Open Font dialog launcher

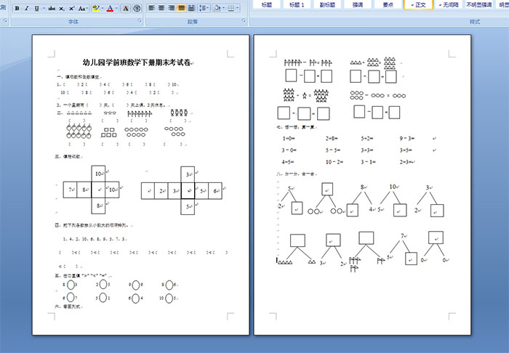pyautogui.click(x=140, y=21)
